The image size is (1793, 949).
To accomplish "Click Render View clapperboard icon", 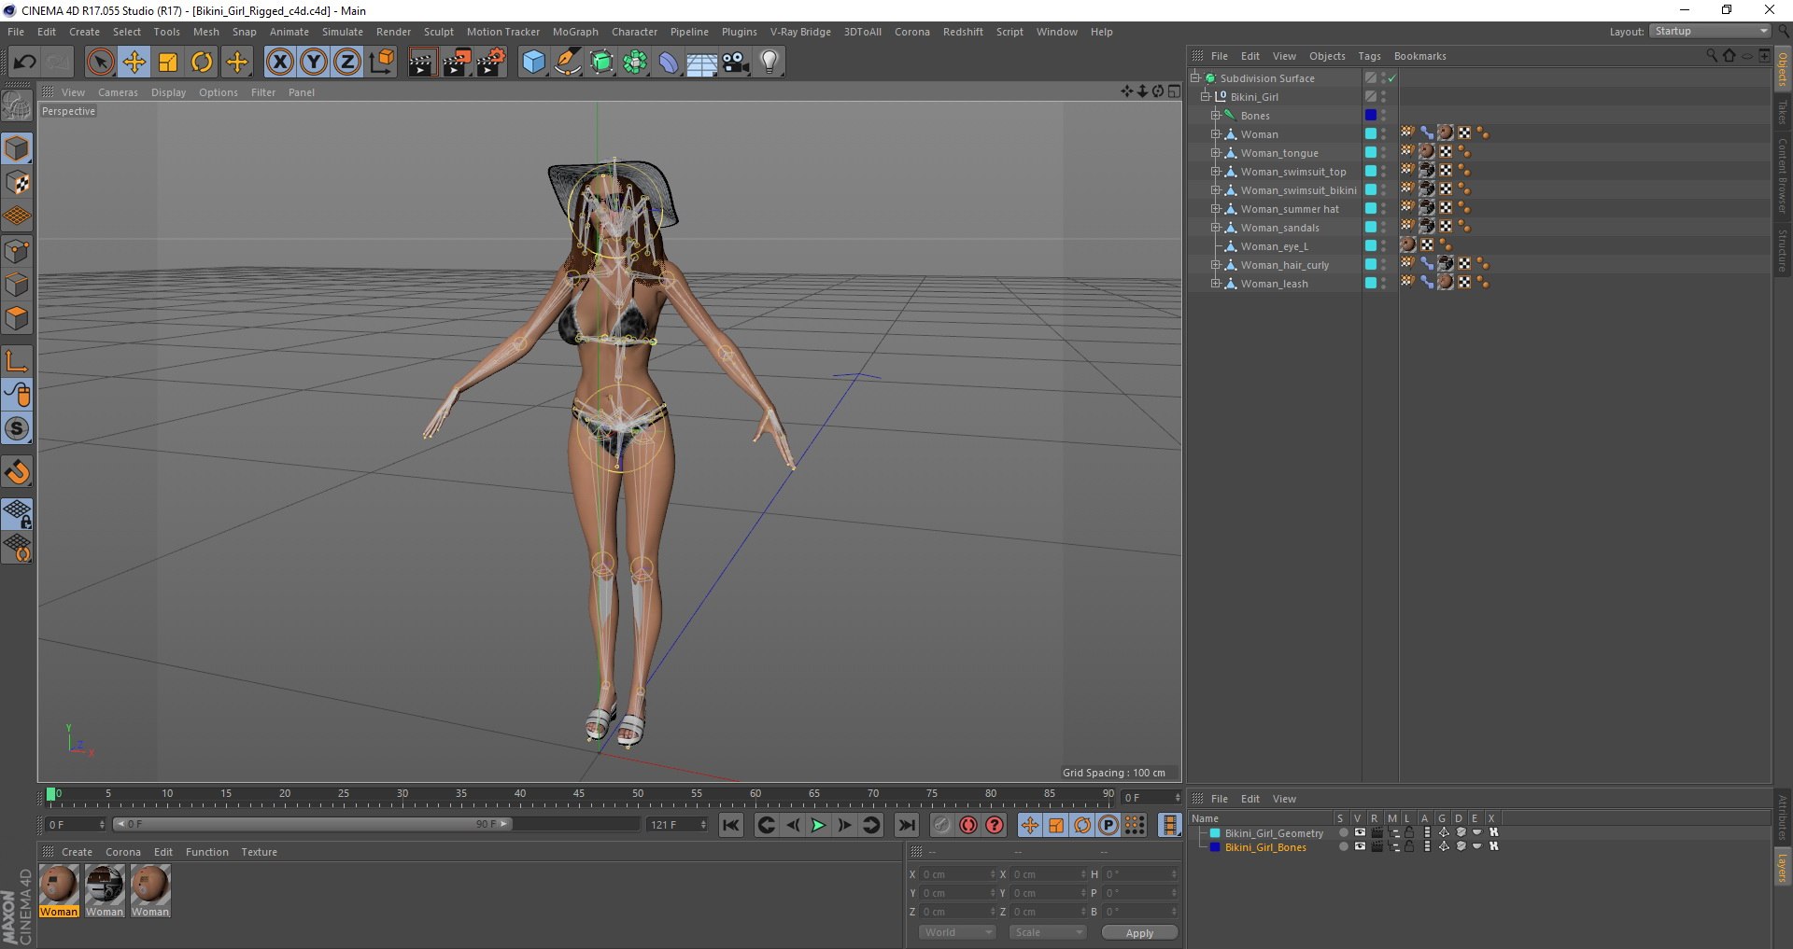I will pyautogui.click(x=422, y=62).
